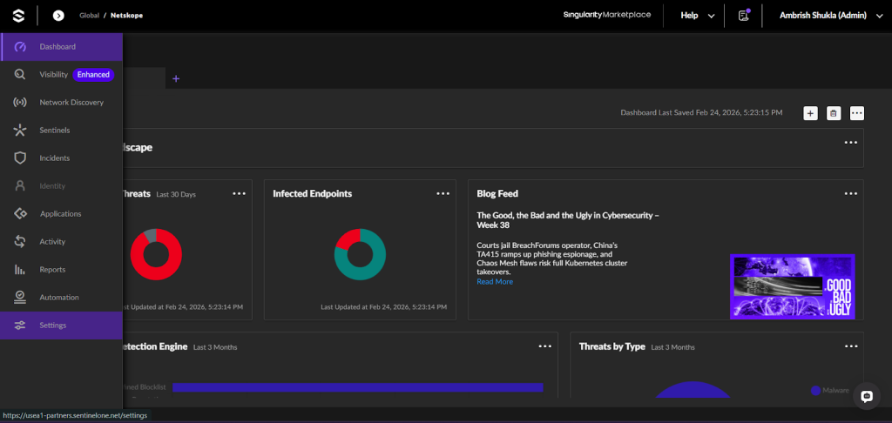Click the Infected Endpoints title

(313, 194)
